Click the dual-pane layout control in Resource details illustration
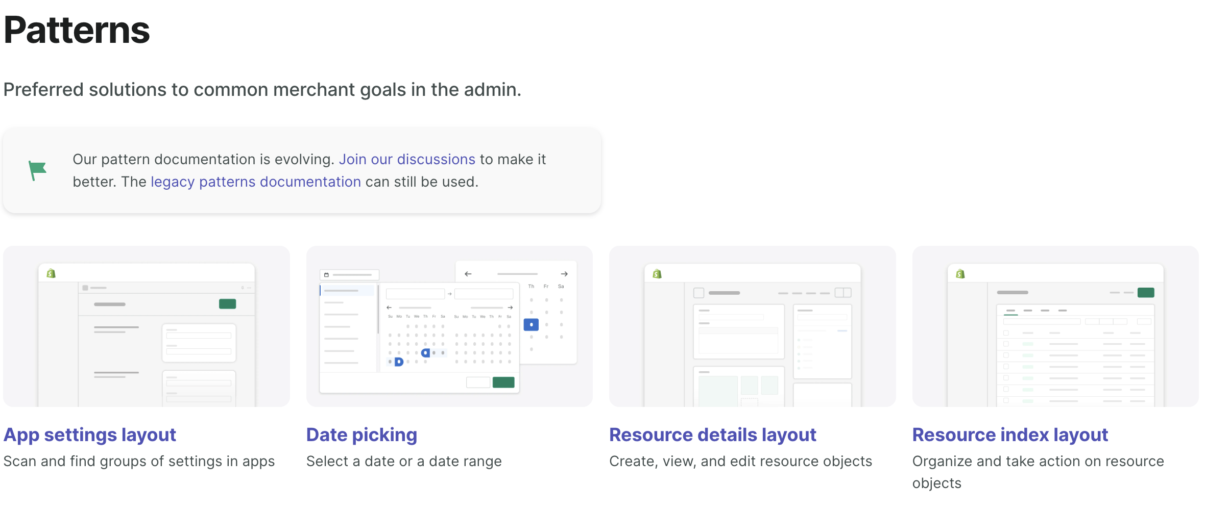Image resolution: width=1205 pixels, height=512 pixels. click(843, 293)
